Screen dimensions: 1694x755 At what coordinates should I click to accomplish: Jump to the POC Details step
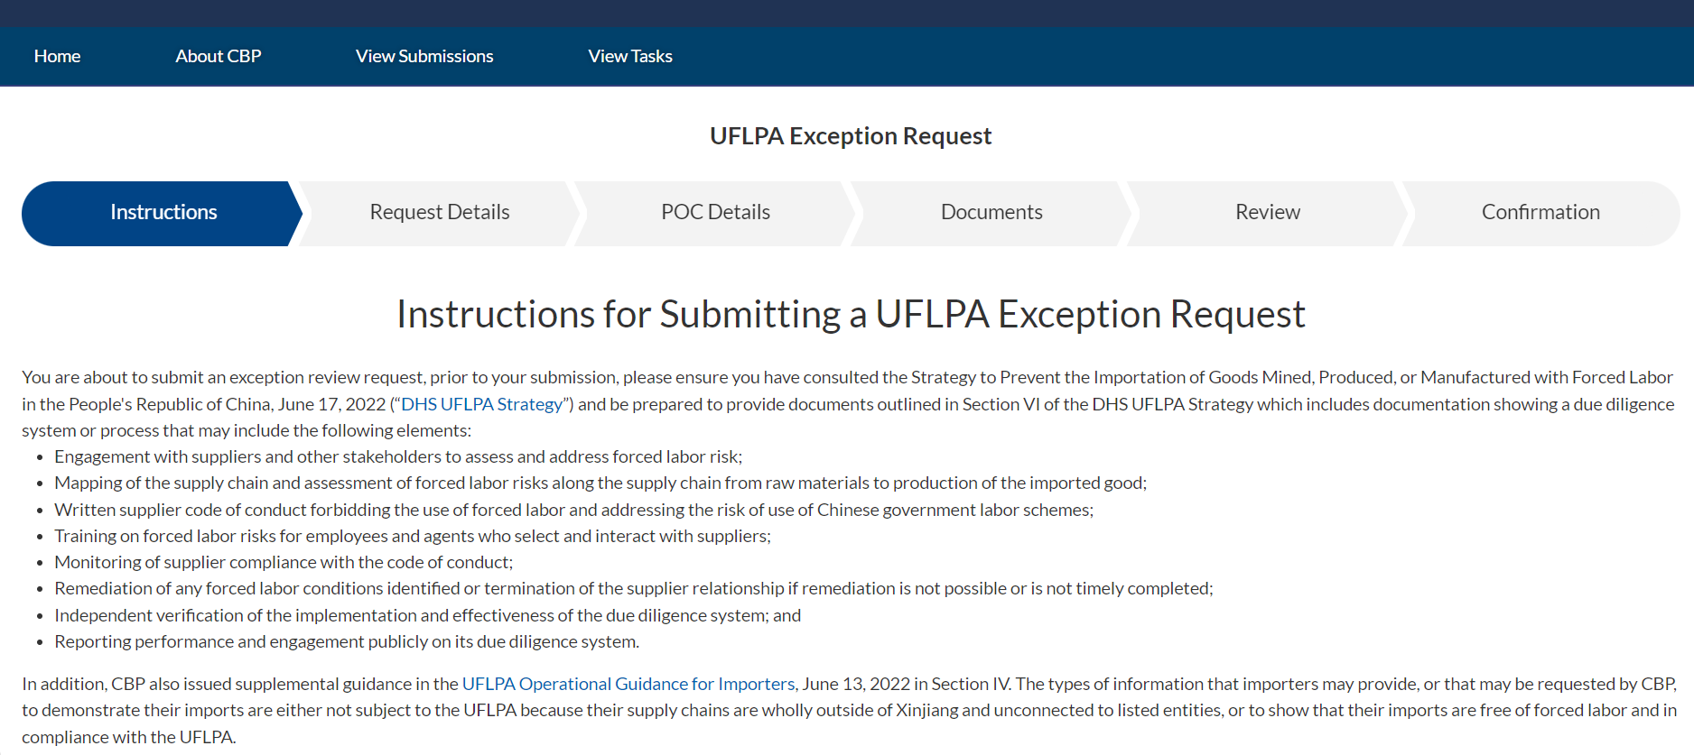pyautogui.click(x=715, y=213)
